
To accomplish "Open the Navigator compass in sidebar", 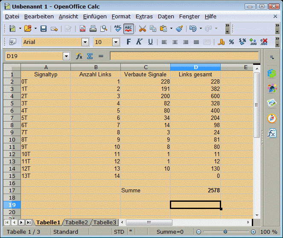I will [271, 118].
